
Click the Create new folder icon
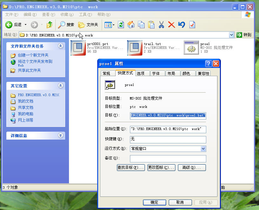(x=13, y=56)
